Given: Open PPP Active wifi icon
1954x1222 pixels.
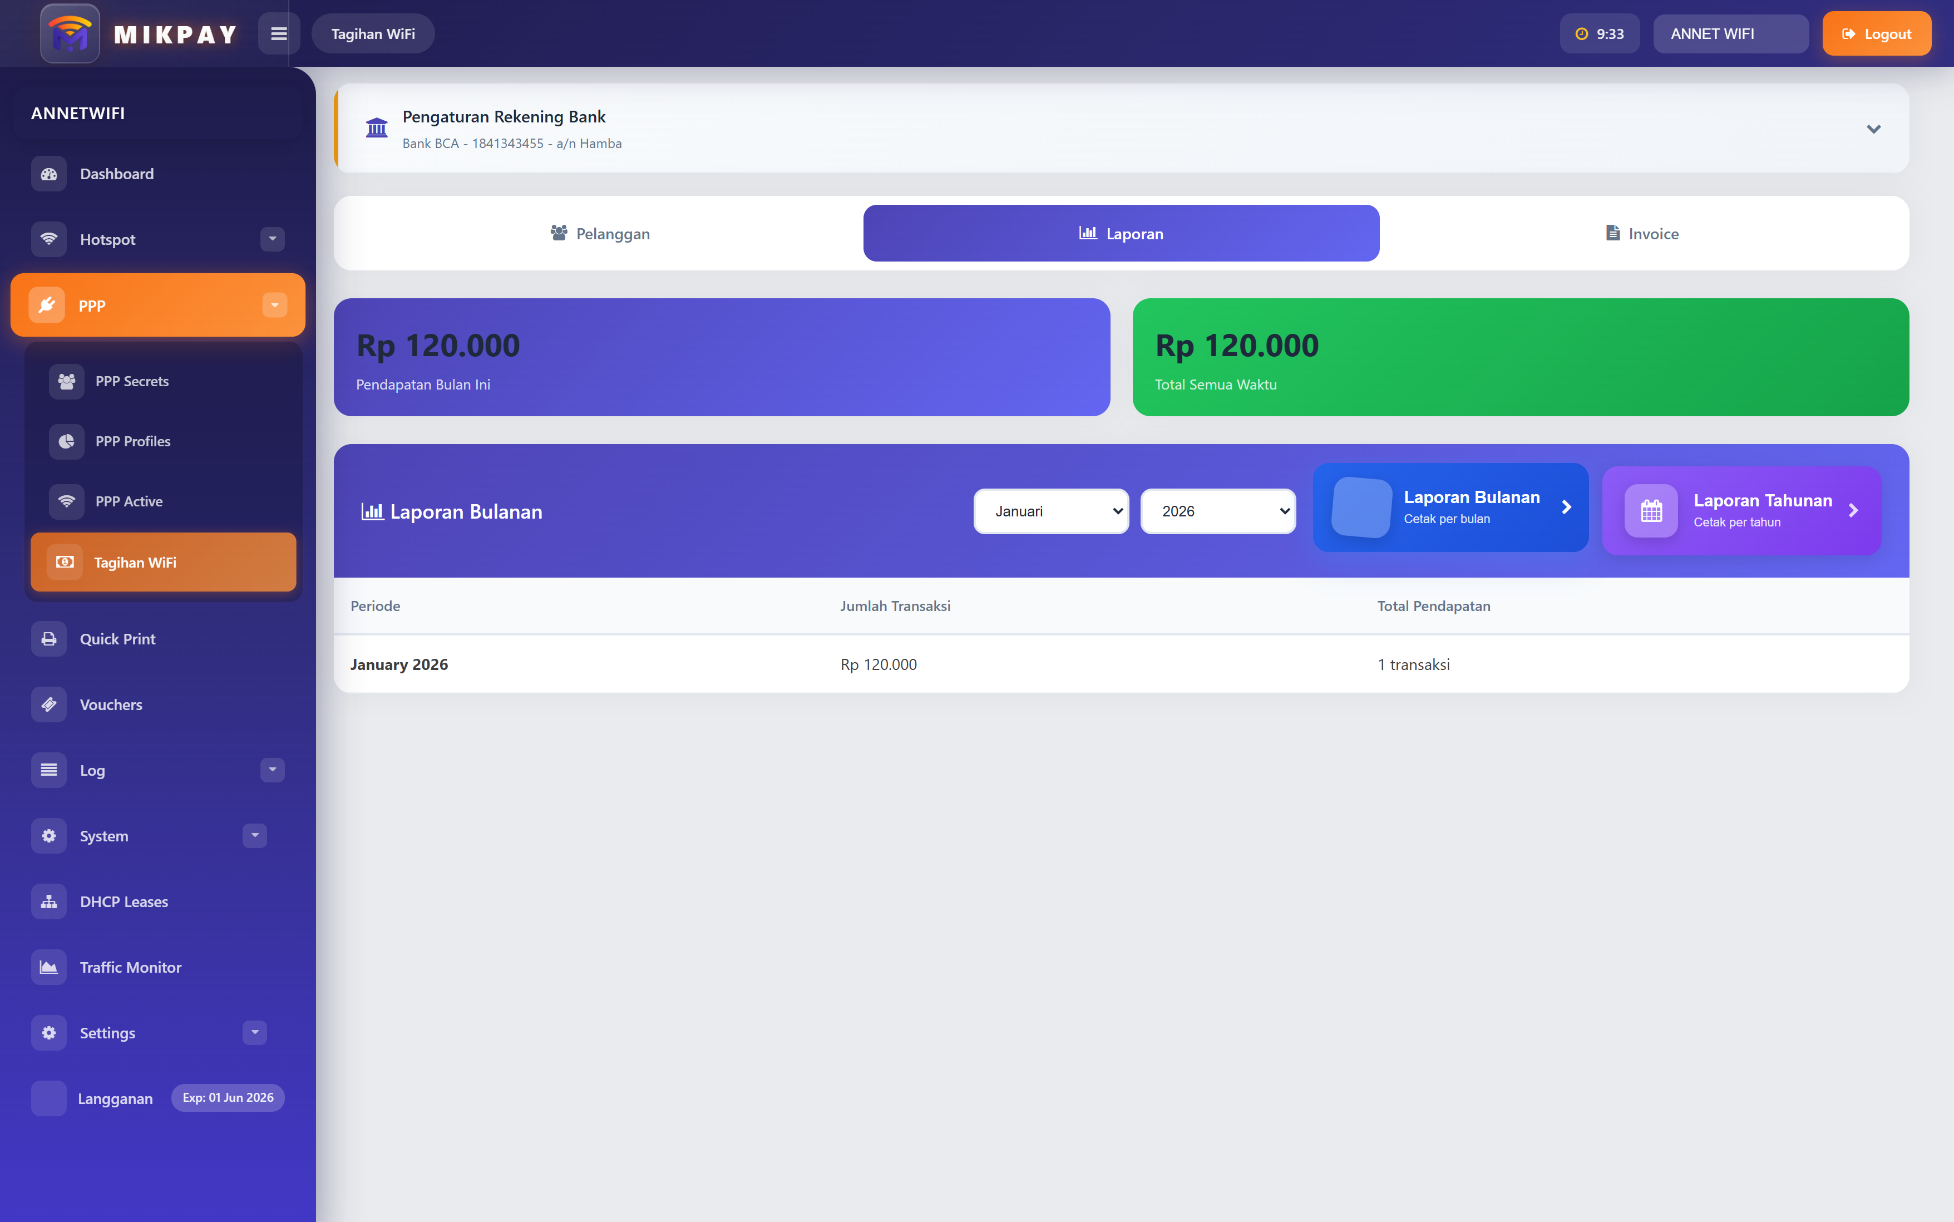Looking at the screenshot, I should pos(67,501).
